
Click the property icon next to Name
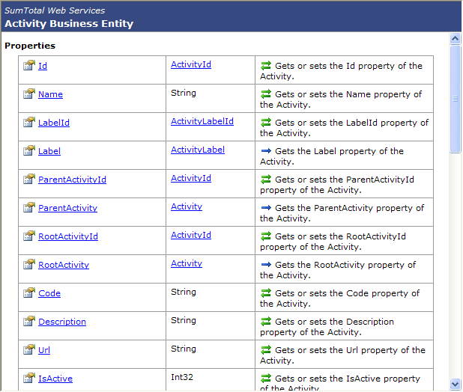pos(29,94)
